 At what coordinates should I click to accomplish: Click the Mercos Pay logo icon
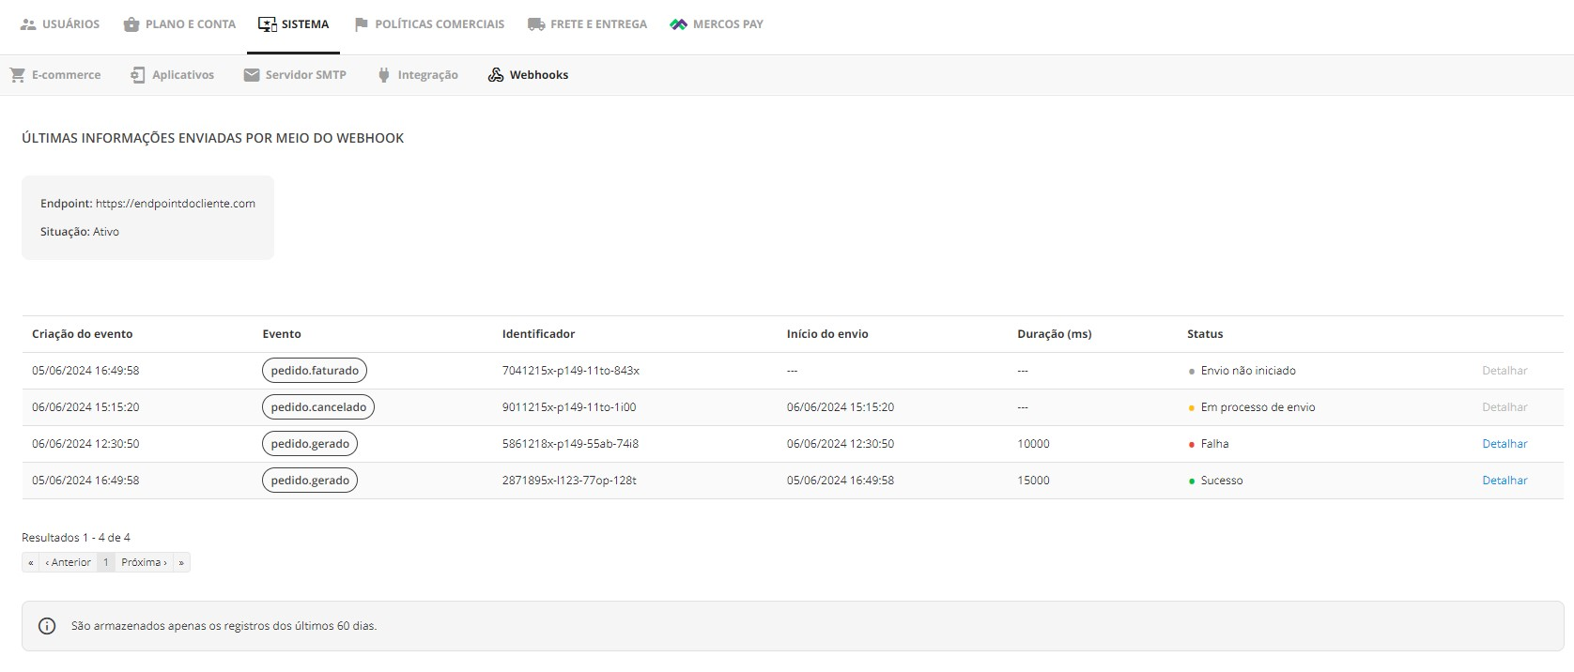click(678, 24)
